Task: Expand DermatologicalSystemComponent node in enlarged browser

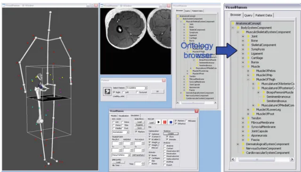Action: [238, 144]
